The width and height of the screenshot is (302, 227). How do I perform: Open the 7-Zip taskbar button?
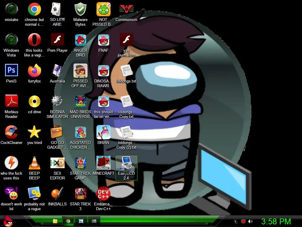coord(94,221)
